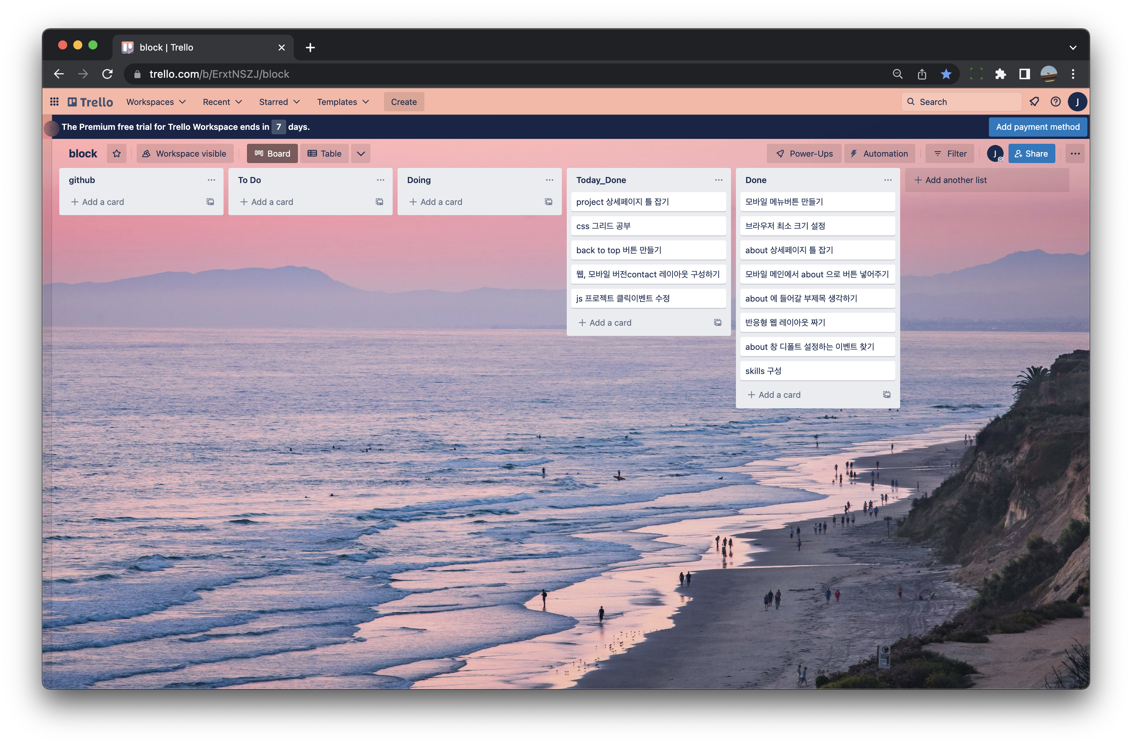Viewport: 1132px width, 745px height.
Task: Expand board views chevron next to Table
Action: tap(361, 154)
